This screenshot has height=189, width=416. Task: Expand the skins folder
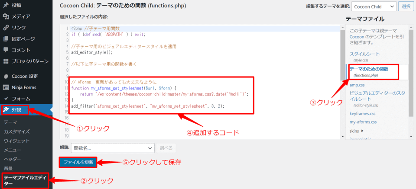[356, 131]
